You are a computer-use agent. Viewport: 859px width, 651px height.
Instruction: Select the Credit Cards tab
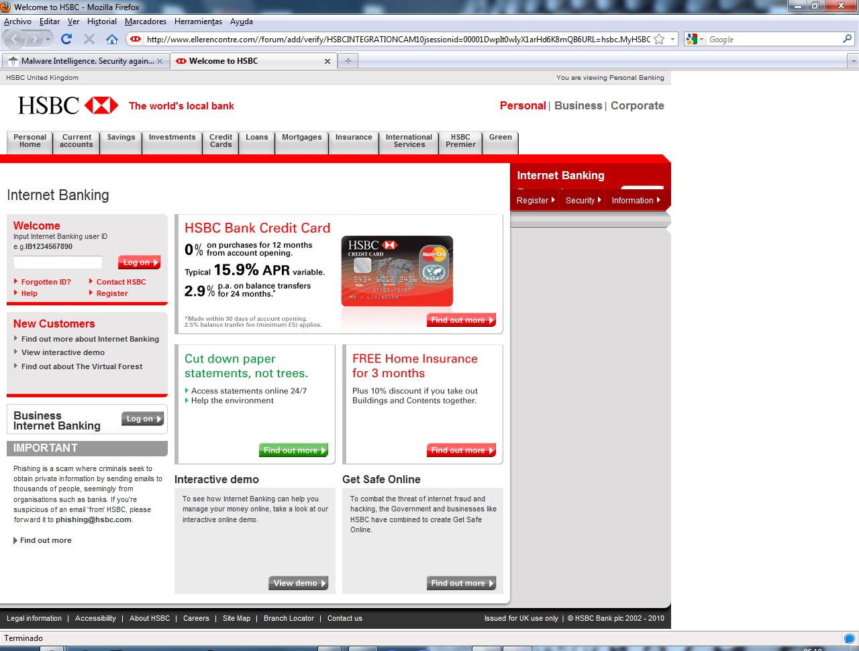pos(221,142)
